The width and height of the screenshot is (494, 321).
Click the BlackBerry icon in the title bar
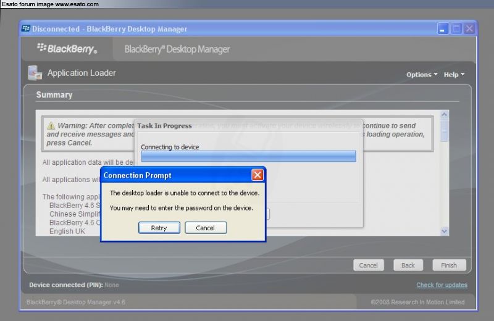pyautogui.click(x=26, y=28)
